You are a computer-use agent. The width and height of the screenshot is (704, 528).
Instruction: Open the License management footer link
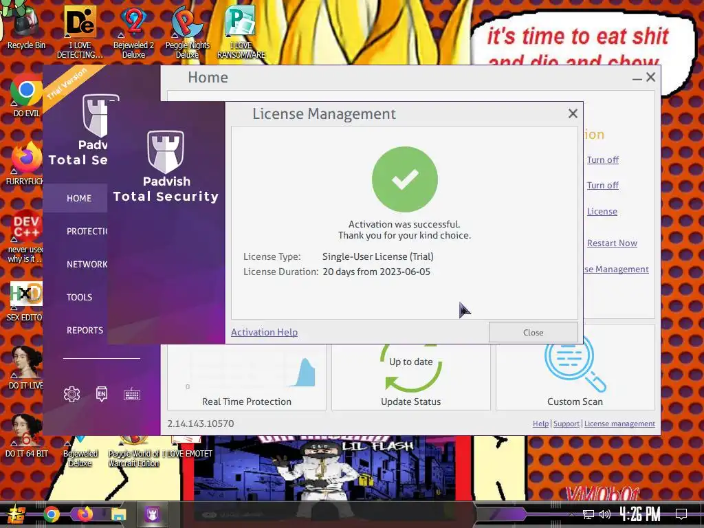(619, 423)
